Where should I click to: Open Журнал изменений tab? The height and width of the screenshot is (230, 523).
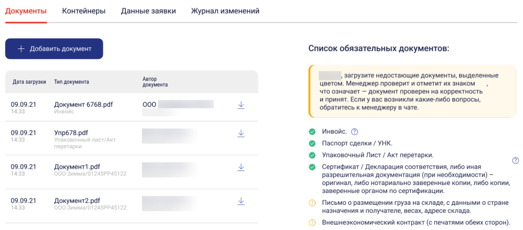(225, 11)
